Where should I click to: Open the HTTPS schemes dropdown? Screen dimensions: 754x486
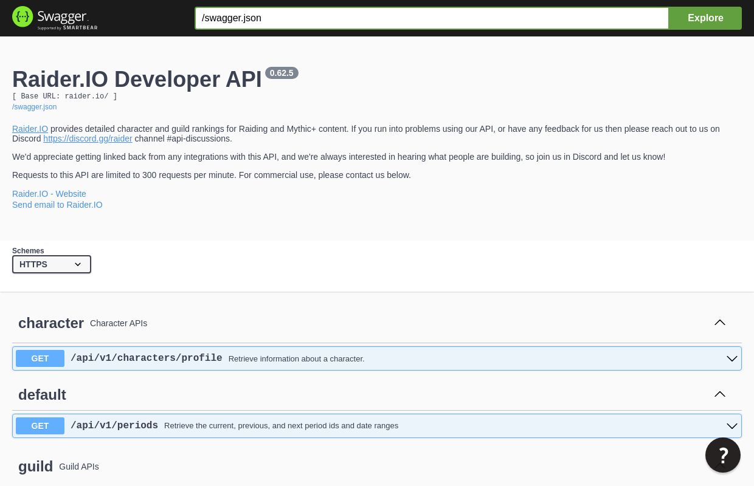pos(52,264)
